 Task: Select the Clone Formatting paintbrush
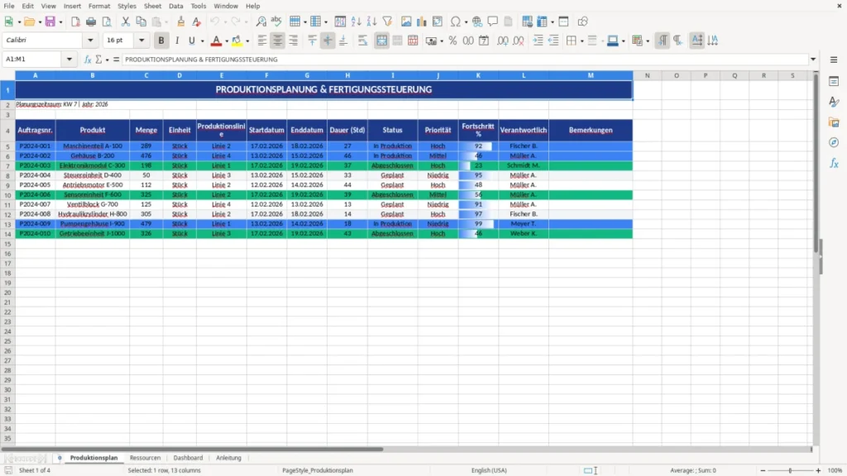181,21
